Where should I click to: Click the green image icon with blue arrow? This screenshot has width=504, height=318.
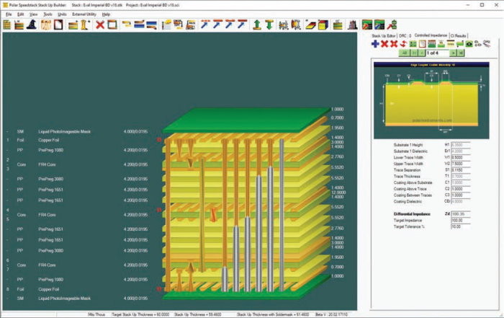click(x=379, y=25)
